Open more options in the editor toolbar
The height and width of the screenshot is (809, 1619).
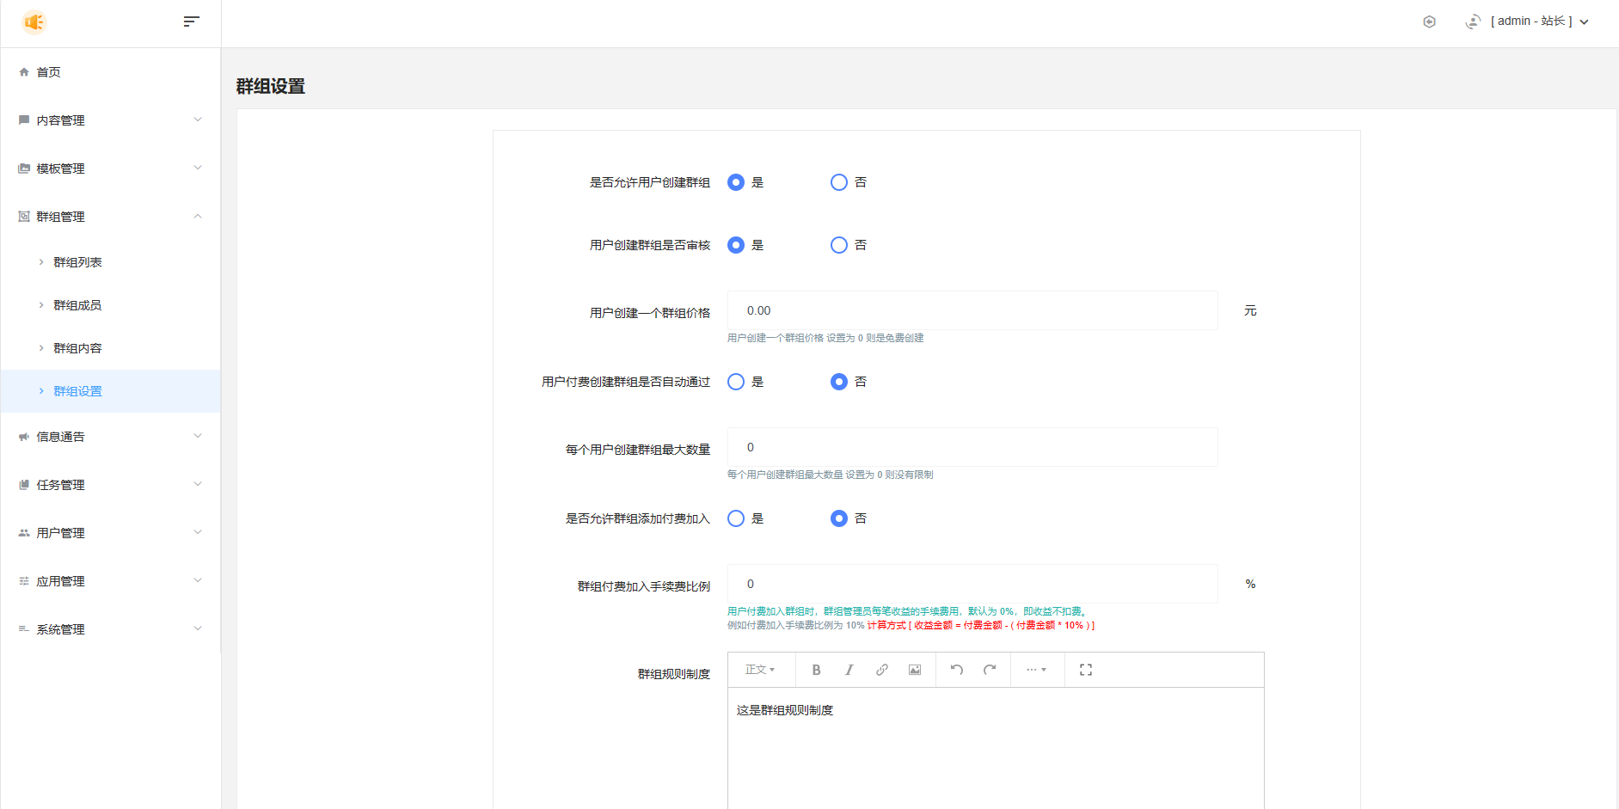(1036, 670)
